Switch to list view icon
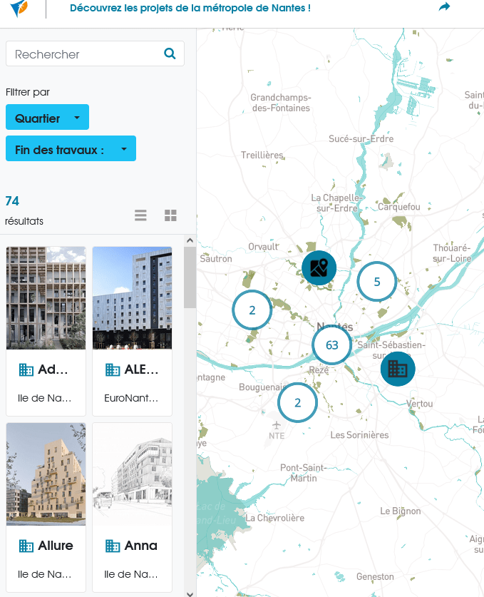The height and width of the screenshot is (597, 484). (x=140, y=215)
